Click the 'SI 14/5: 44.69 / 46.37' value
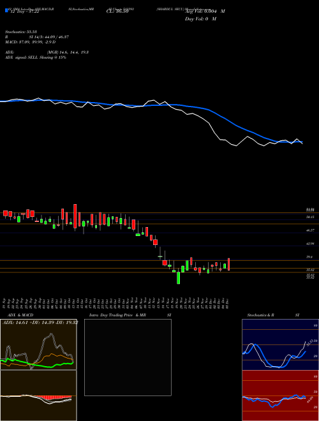Screen dimensions: 319x421 tap(49, 37)
